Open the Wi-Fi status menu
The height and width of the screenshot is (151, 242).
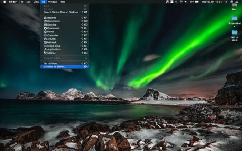(181, 2)
